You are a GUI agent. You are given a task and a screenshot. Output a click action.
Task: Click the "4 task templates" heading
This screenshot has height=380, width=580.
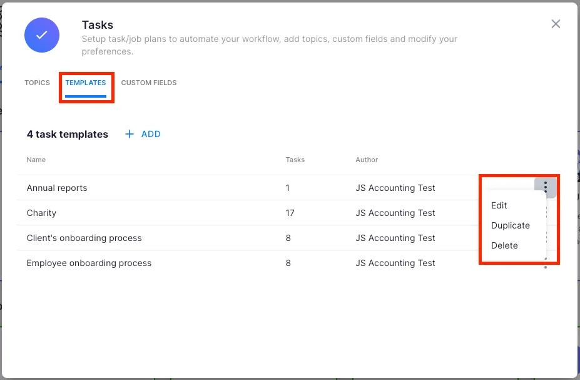point(68,134)
